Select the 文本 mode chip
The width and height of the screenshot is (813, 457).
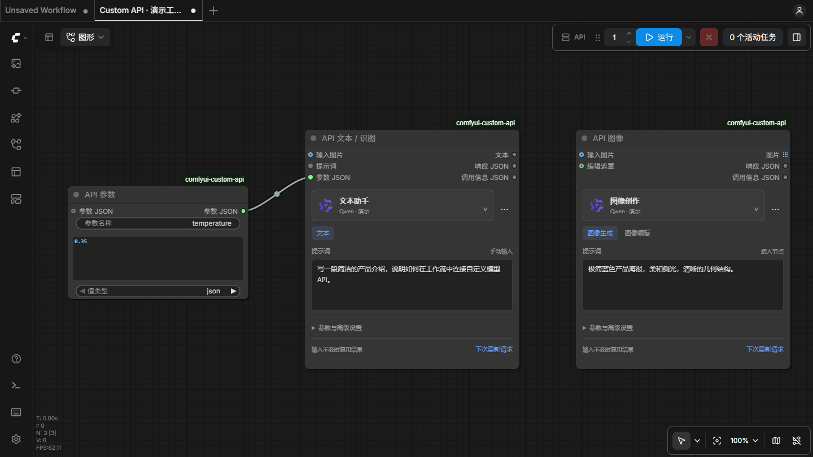click(323, 233)
